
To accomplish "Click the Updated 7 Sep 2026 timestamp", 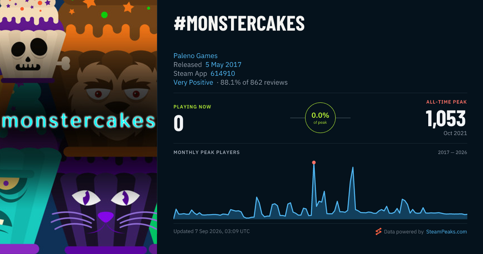I will pyautogui.click(x=212, y=231).
